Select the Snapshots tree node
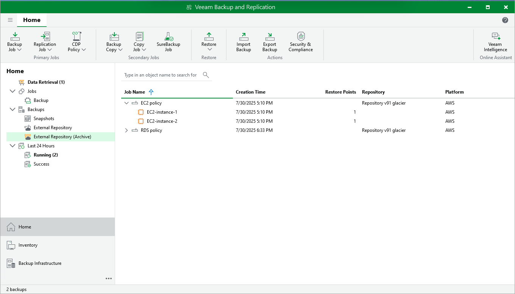 [x=44, y=119]
